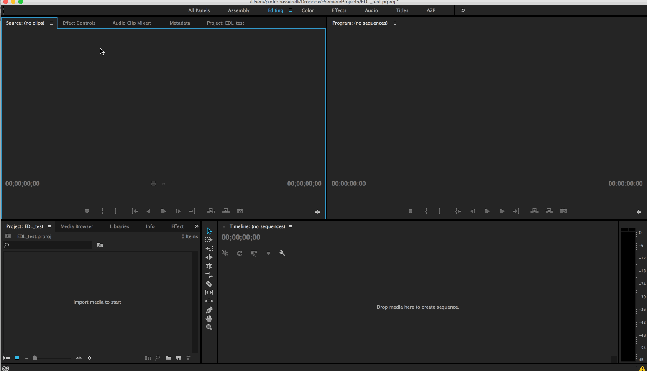Select the Zoom magnifier tool

[x=209, y=328]
